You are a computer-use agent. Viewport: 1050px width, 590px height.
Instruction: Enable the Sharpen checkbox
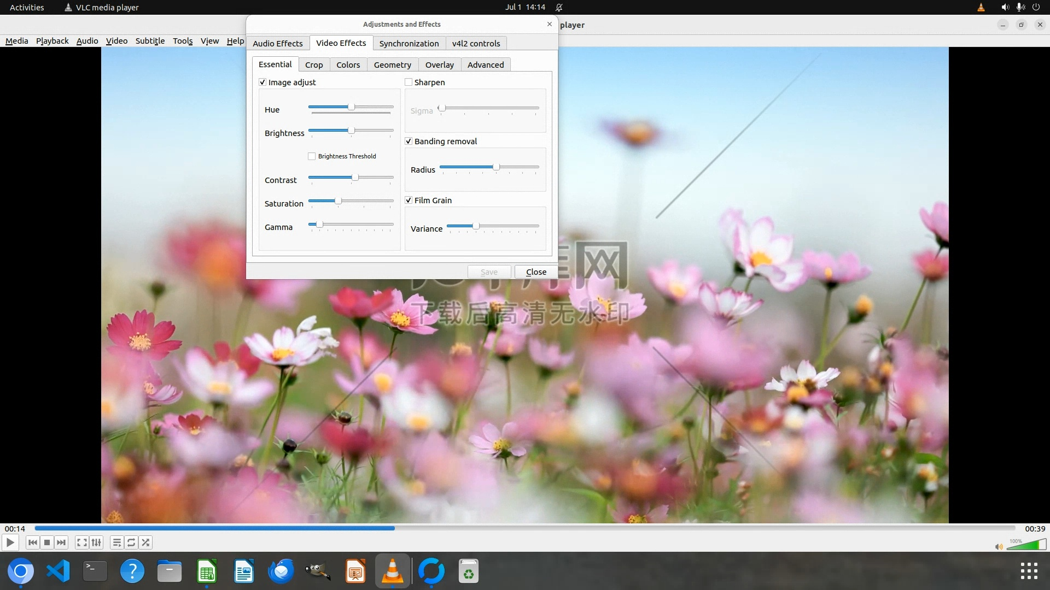coord(409,82)
